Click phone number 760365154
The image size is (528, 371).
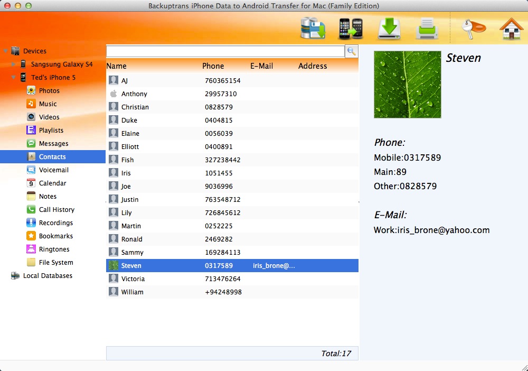(x=223, y=81)
